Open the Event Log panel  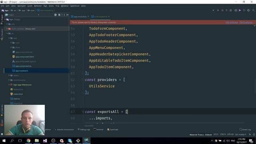(245, 130)
